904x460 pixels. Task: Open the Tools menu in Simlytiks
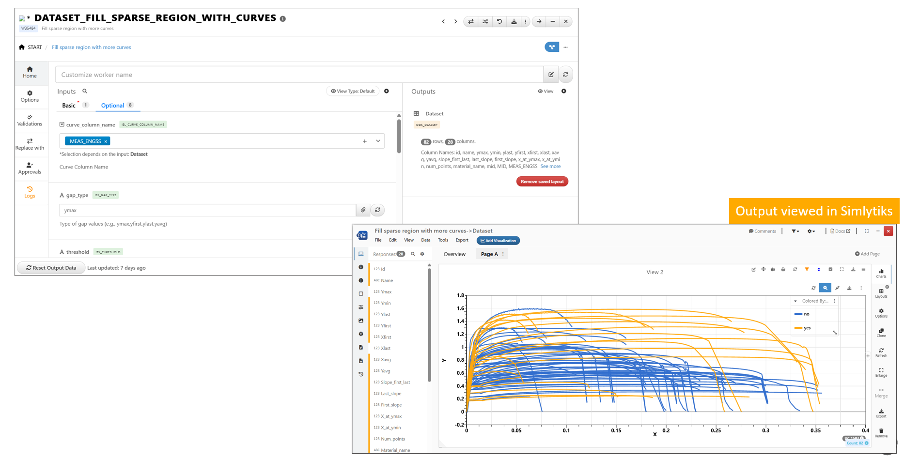(x=443, y=240)
